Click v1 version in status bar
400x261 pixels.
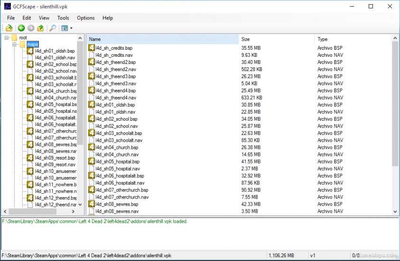313,255
